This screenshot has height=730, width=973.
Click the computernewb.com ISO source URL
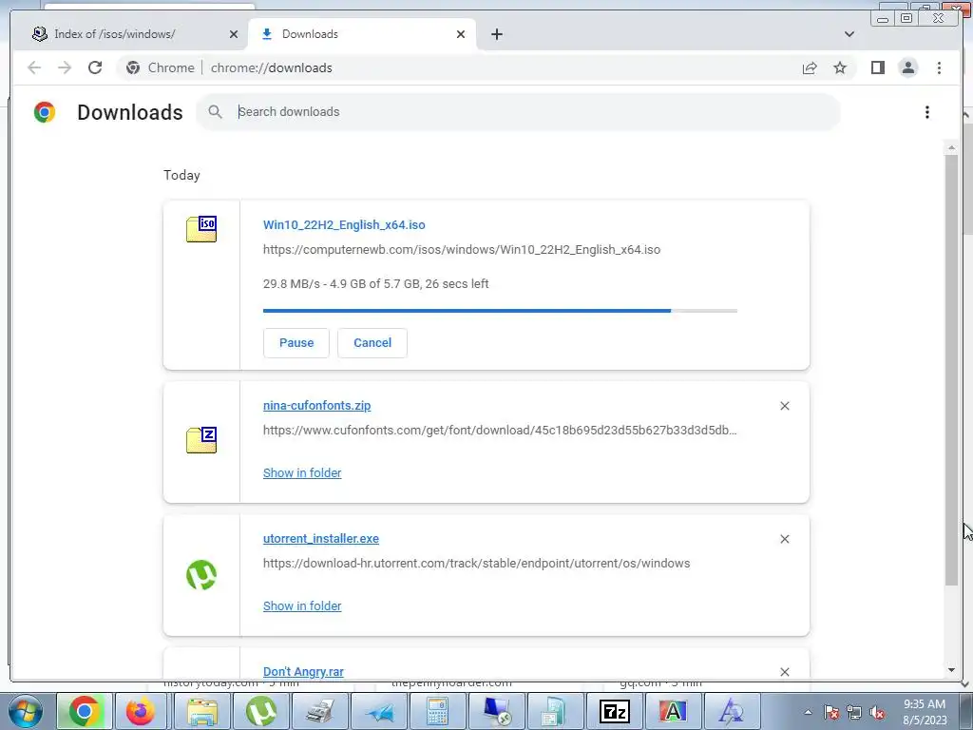click(462, 250)
